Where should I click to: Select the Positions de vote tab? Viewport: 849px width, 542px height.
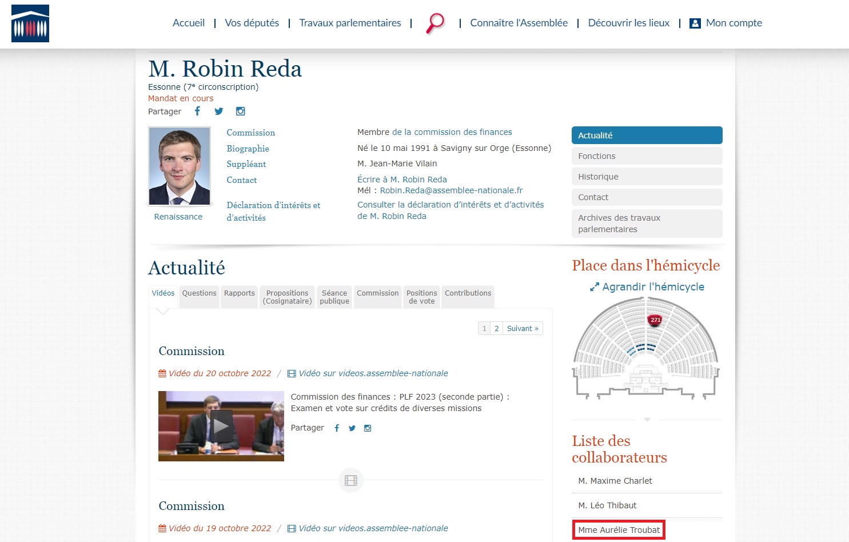click(421, 297)
